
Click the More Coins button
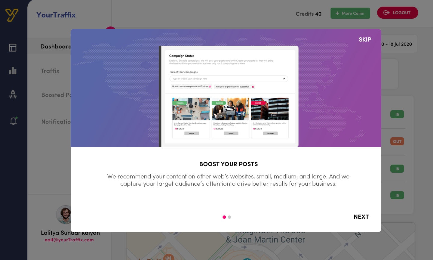350,13
